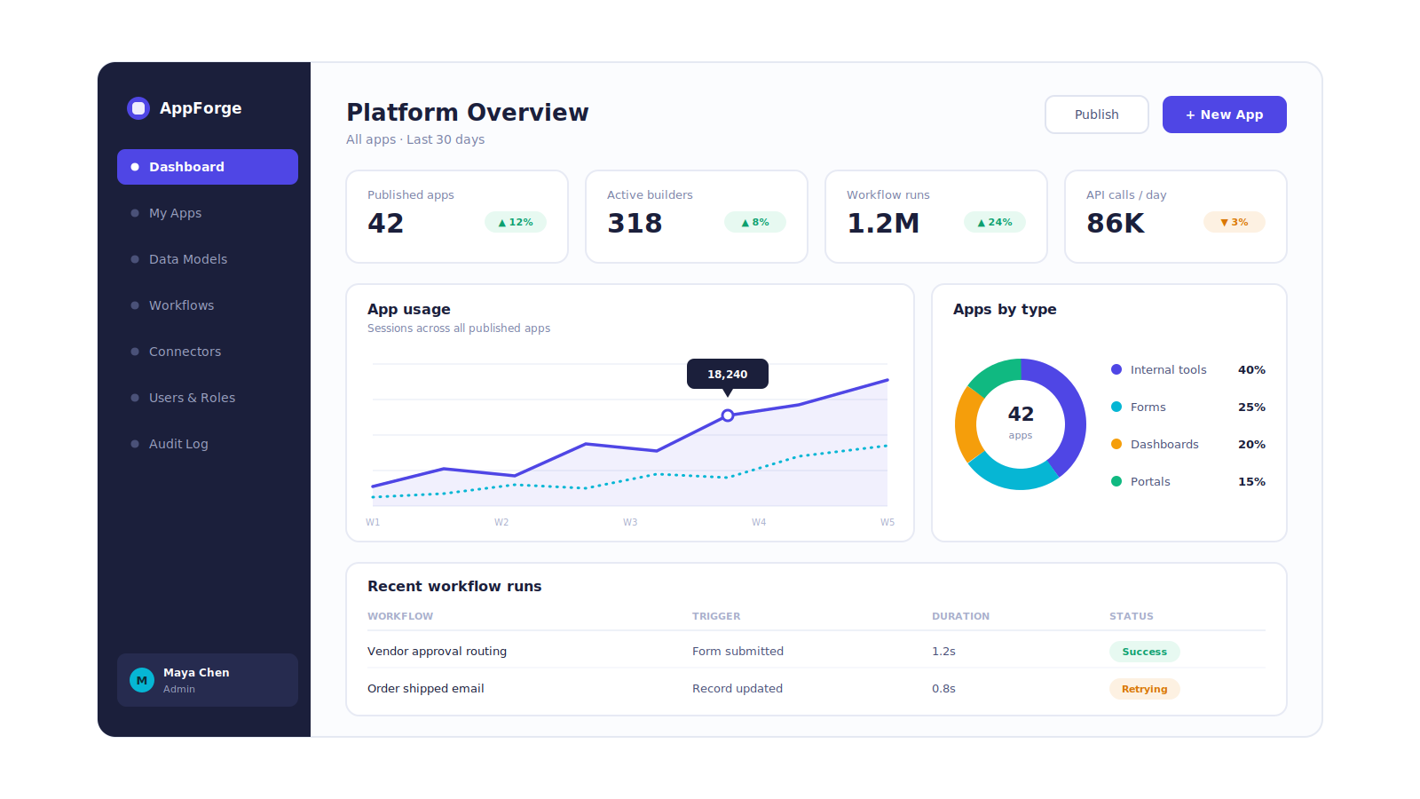Click the Apps by type panel title
This screenshot has width=1420, height=799.
coord(1005,309)
